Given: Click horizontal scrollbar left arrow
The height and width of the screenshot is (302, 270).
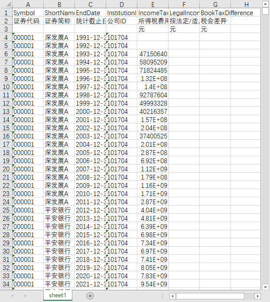Looking at the screenshot, I should click(x=172, y=296).
